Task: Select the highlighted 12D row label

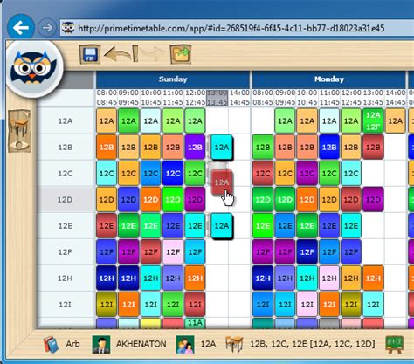Action: click(x=66, y=200)
